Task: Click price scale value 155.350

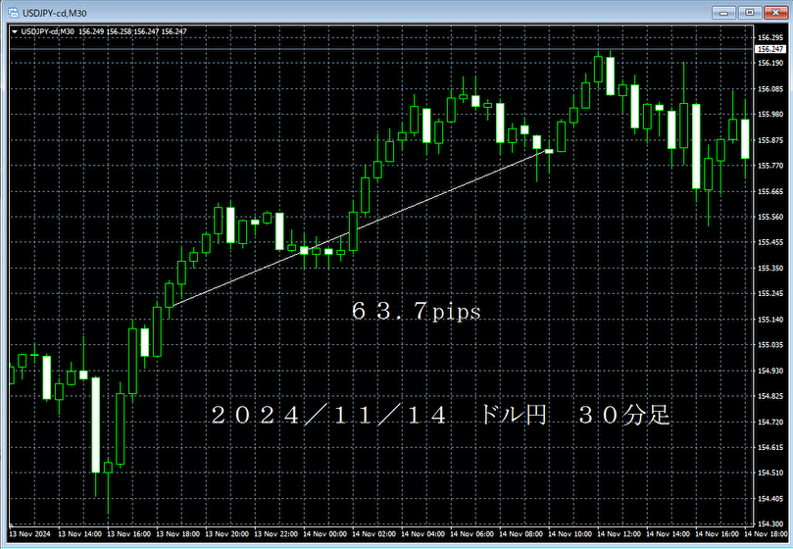Action: point(770,269)
